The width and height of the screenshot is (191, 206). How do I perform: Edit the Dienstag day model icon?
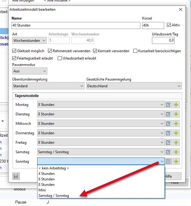point(168,114)
